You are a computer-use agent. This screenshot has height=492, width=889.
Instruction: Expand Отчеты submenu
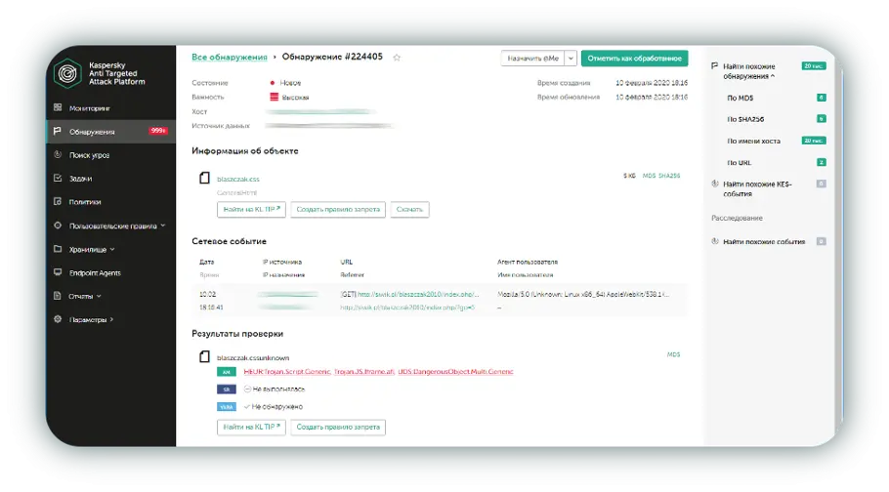tap(99, 297)
